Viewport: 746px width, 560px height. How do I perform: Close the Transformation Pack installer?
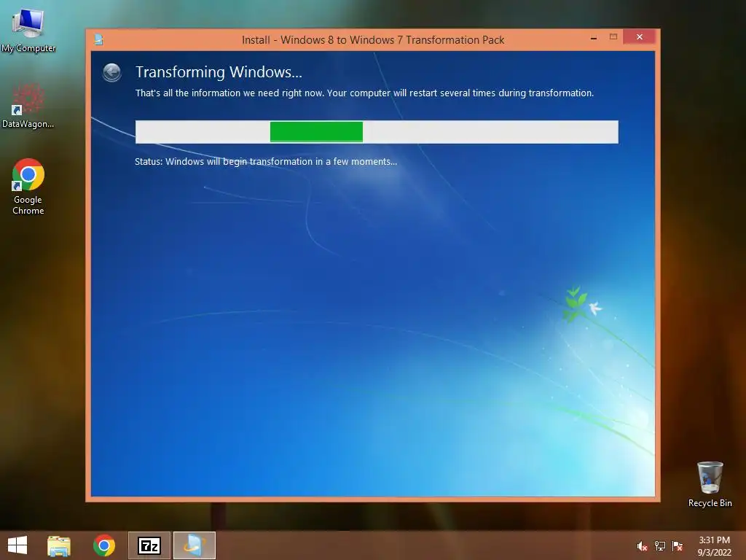click(640, 37)
